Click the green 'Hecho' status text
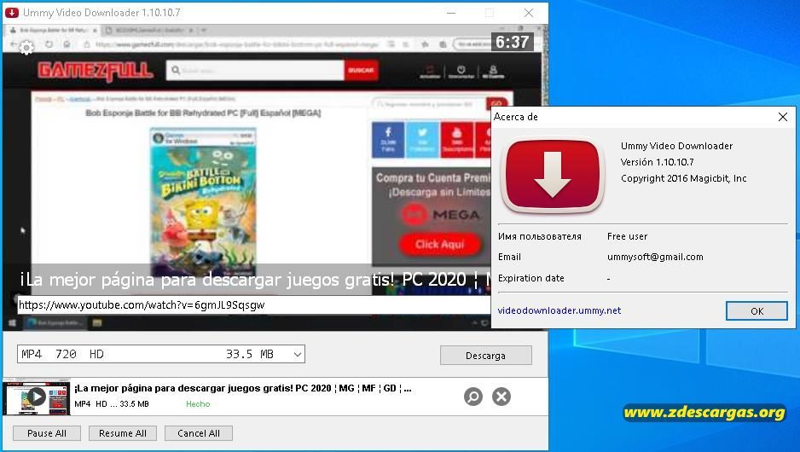The height and width of the screenshot is (452, 800). coord(198,404)
